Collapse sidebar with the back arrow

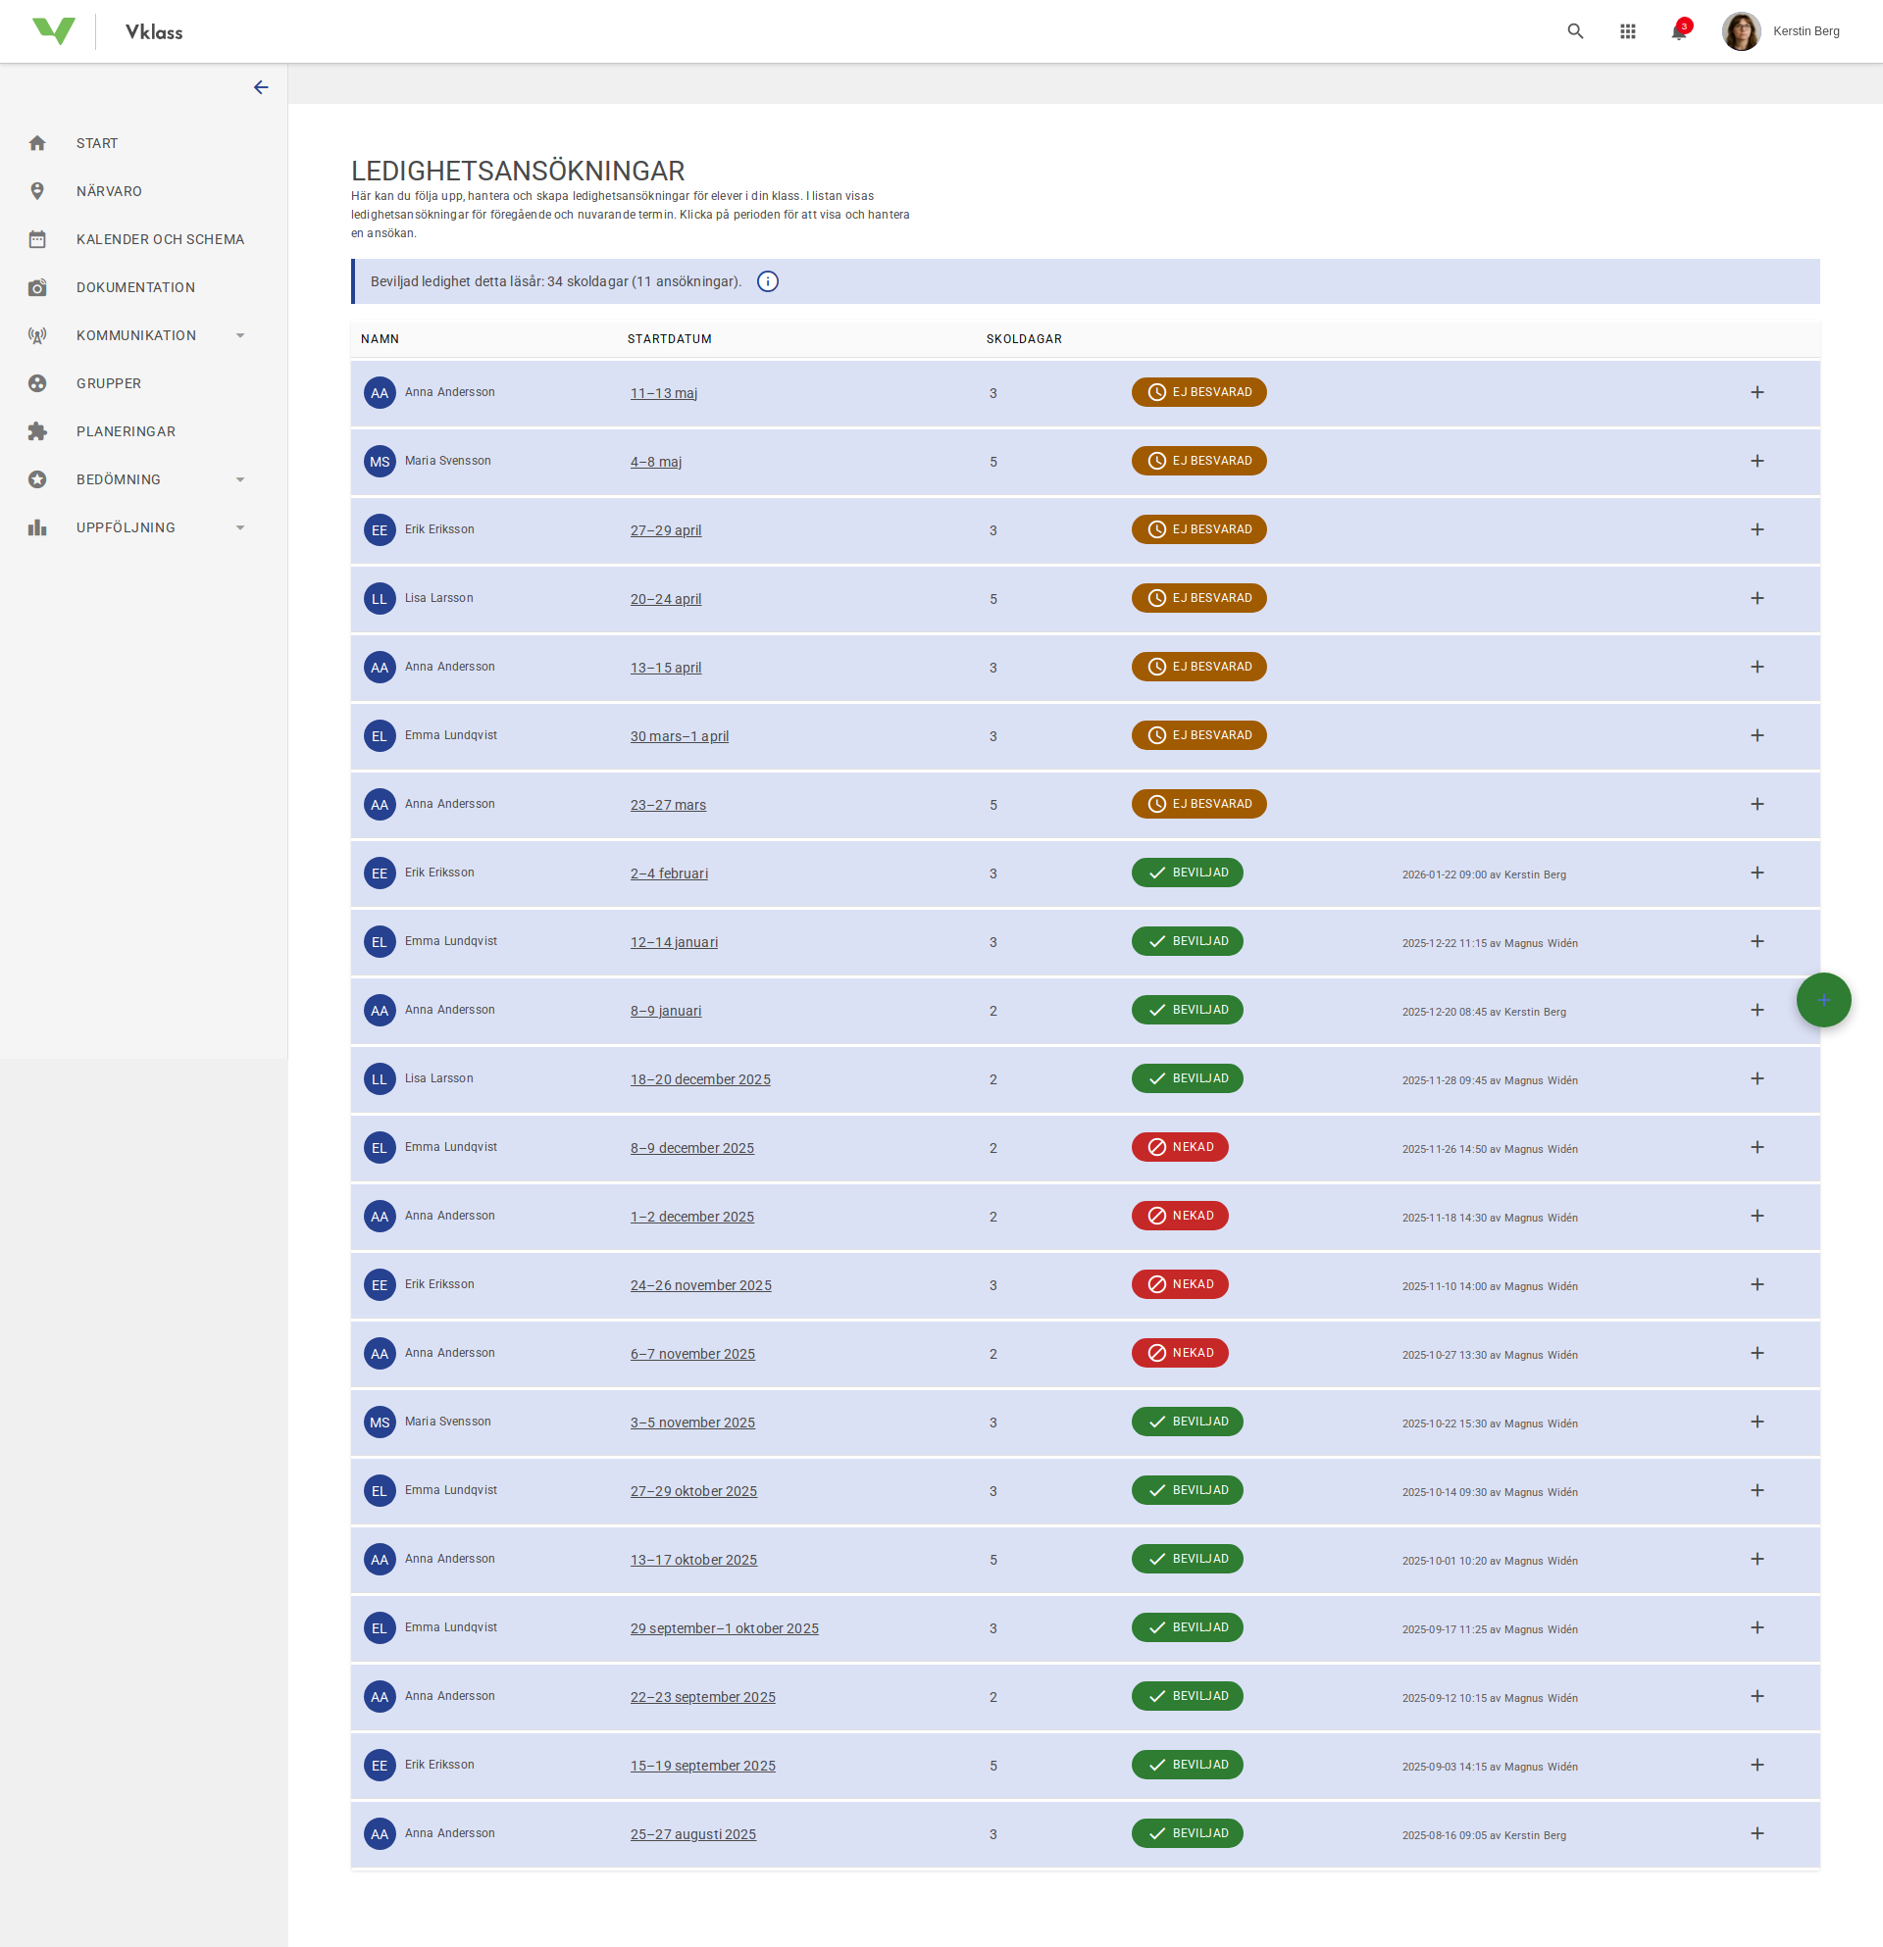pyautogui.click(x=261, y=87)
